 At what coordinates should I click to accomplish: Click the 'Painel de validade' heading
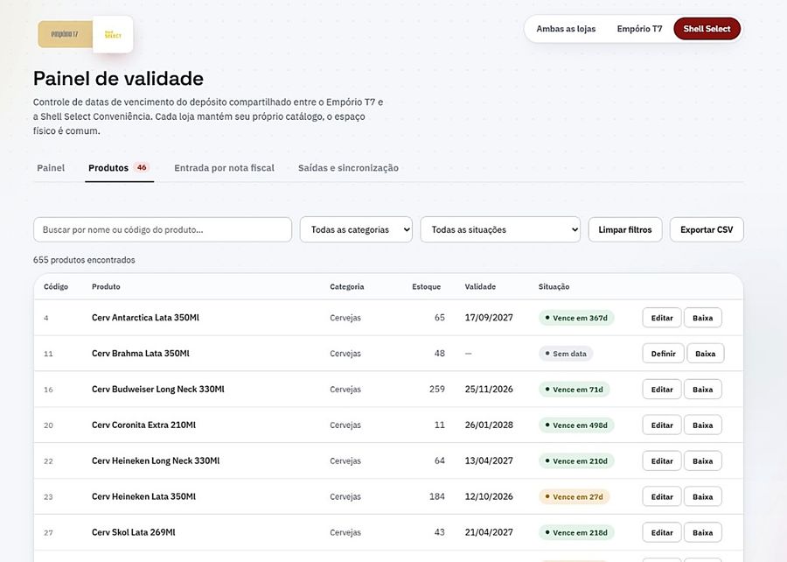point(118,79)
